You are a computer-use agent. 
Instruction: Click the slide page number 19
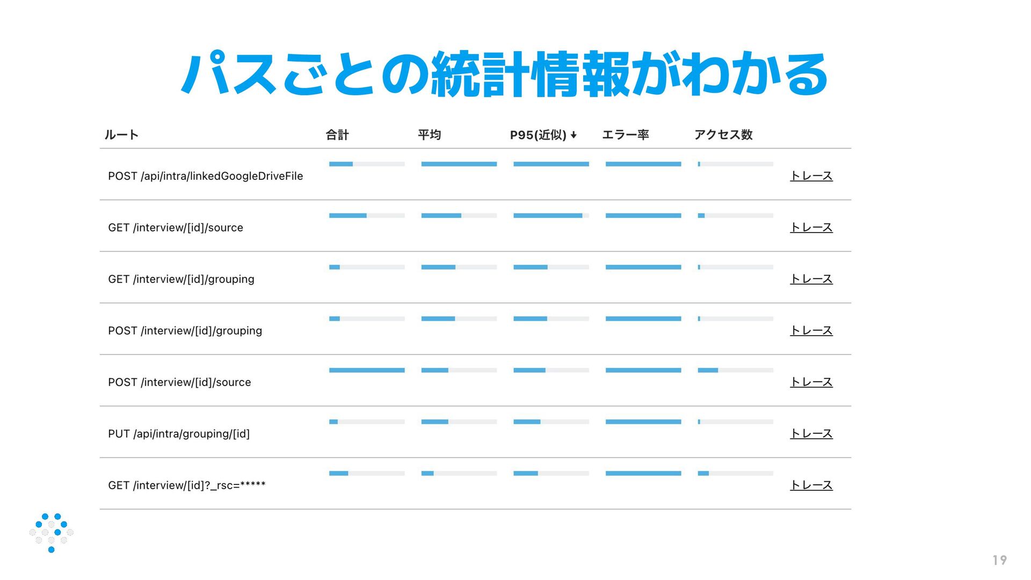pyautogui.click(x=999, y=560)
